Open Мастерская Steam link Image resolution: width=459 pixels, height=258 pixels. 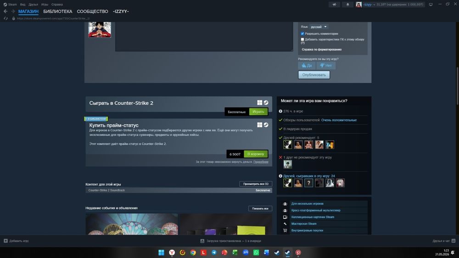tap(304, 224)
